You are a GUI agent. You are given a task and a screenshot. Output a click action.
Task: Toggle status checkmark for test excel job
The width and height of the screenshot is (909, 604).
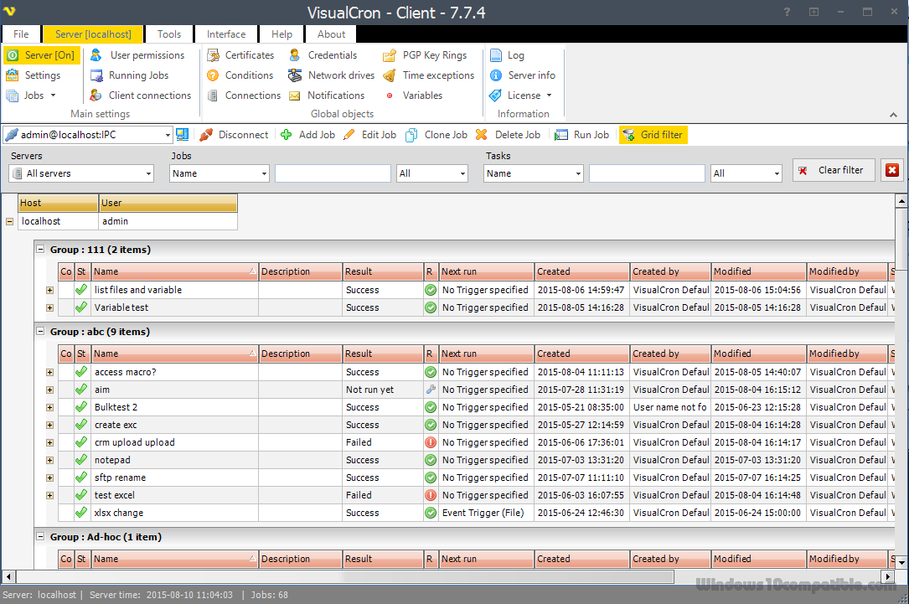81,495
